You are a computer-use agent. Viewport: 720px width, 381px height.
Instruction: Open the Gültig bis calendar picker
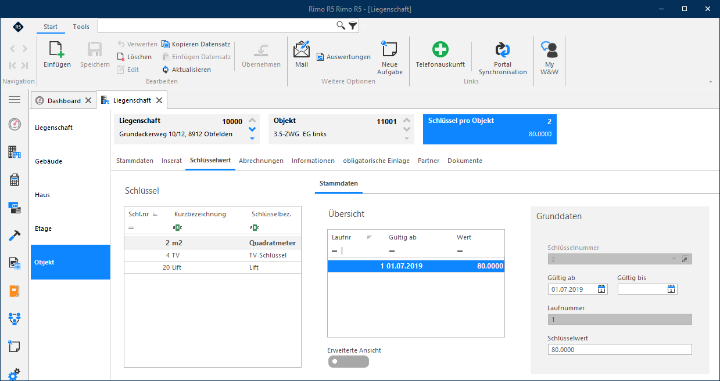point(671,289)
